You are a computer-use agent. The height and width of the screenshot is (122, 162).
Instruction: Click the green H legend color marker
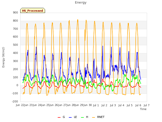[82, 117]
